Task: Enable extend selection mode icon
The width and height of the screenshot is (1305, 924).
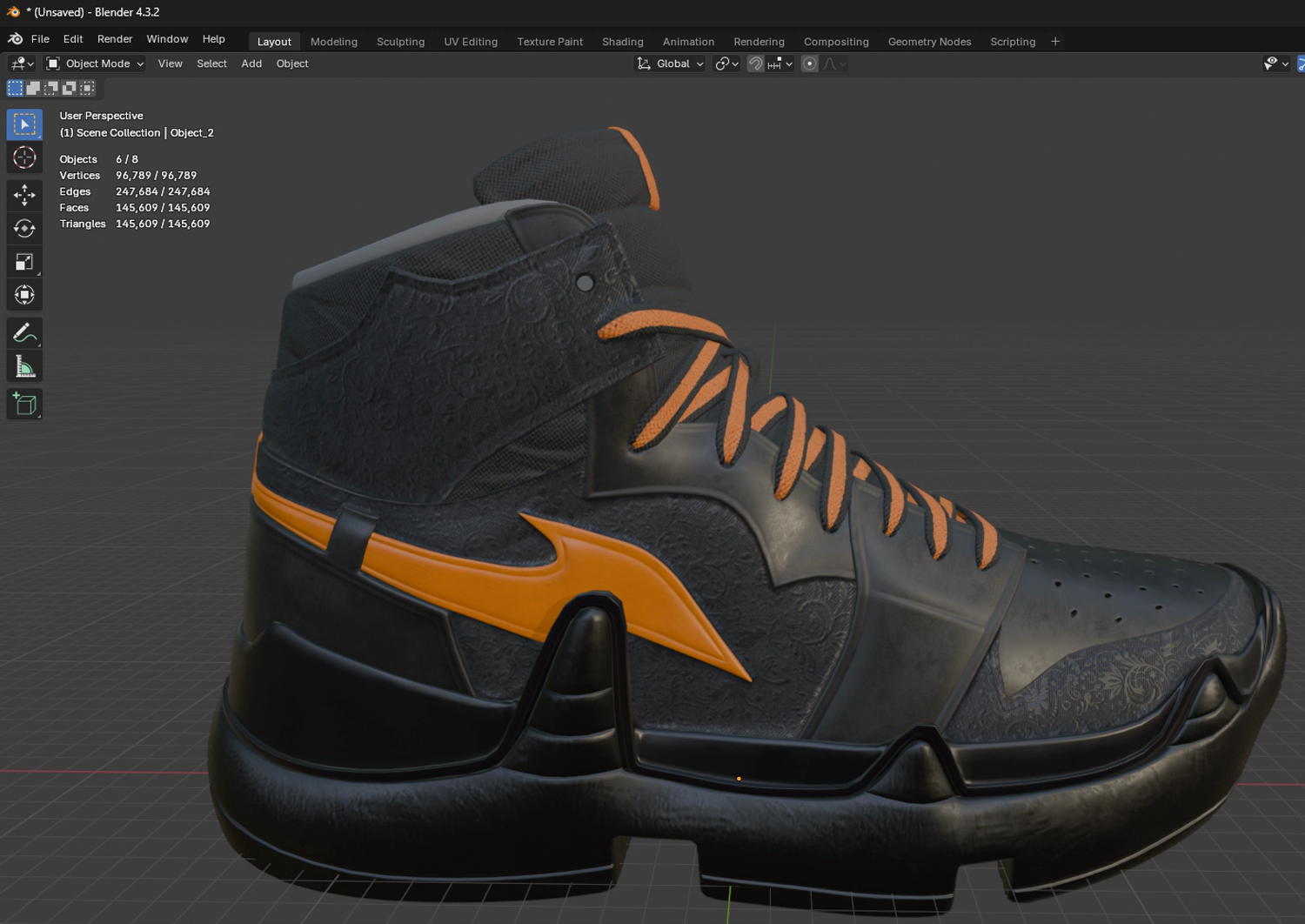Action: coord(33,88)
